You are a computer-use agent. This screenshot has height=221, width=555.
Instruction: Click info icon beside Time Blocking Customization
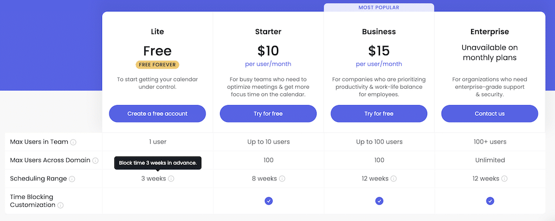[x=61, y=205]
